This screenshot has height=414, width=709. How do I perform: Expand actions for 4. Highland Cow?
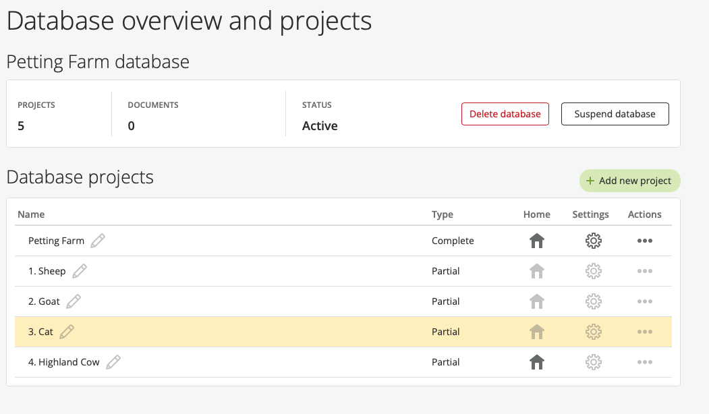tap(645, 362)
